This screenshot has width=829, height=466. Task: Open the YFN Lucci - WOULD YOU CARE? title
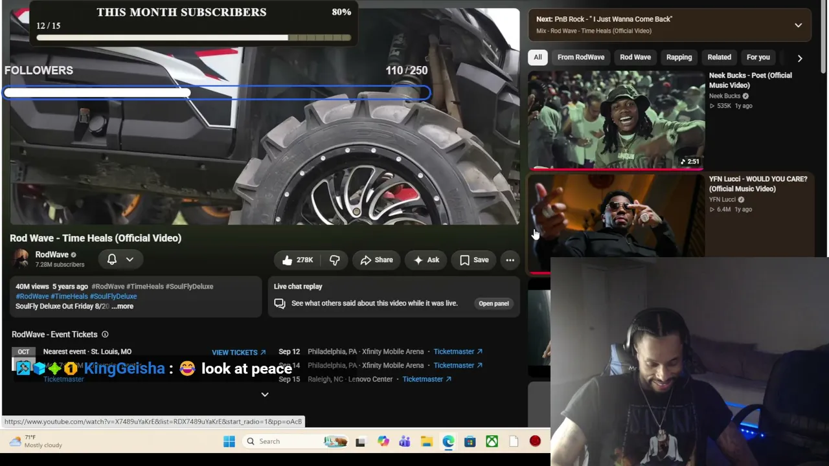pyautogui.click(x=758, y=184)
